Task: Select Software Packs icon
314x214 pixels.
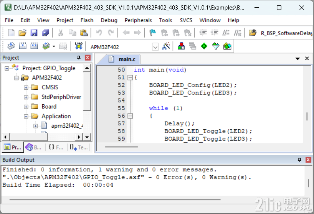Action: (x=216, y=46)
